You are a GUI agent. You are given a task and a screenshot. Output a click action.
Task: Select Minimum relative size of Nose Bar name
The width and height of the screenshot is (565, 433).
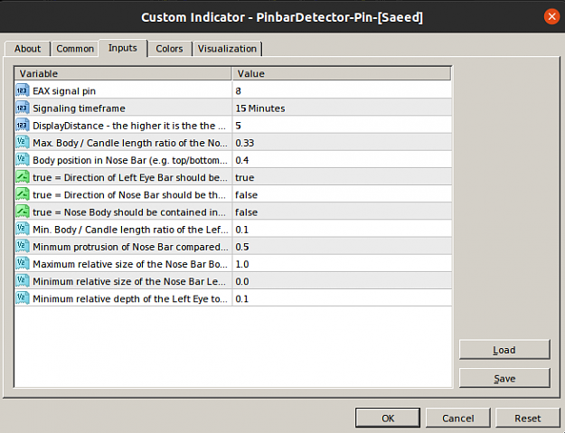pyautogui.click(x=129, y=281)
